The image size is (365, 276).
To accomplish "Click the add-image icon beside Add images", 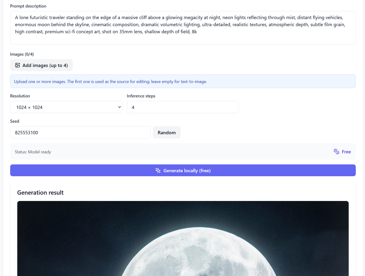I will click(18, 65).
